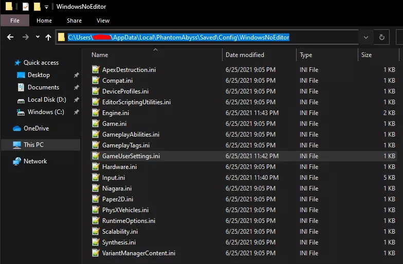Select the ApexDestruction.ini file icon

[x=96, y=70]
